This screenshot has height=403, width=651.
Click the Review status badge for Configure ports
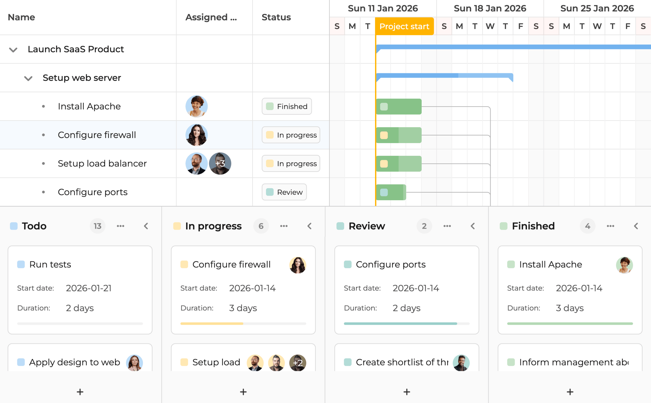(x=284, y=192)
